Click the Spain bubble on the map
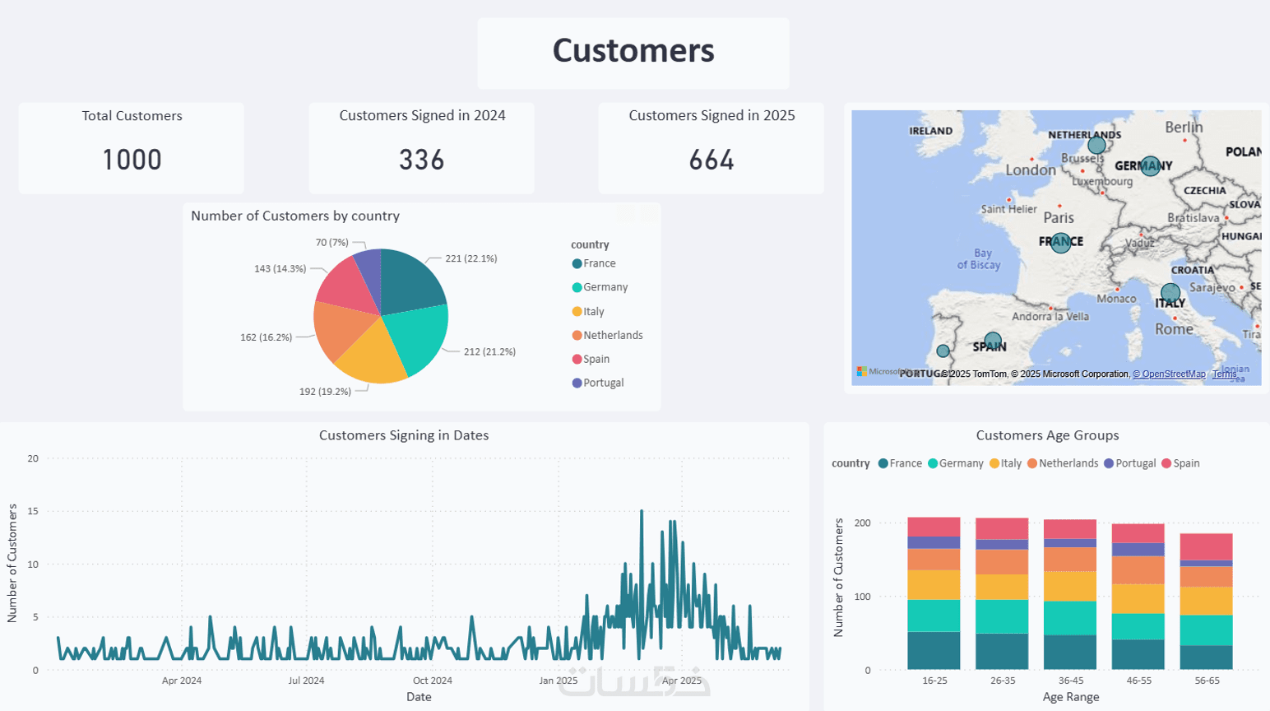Image resolution: width=1270 pixels, height=711 pixels. 993,340
